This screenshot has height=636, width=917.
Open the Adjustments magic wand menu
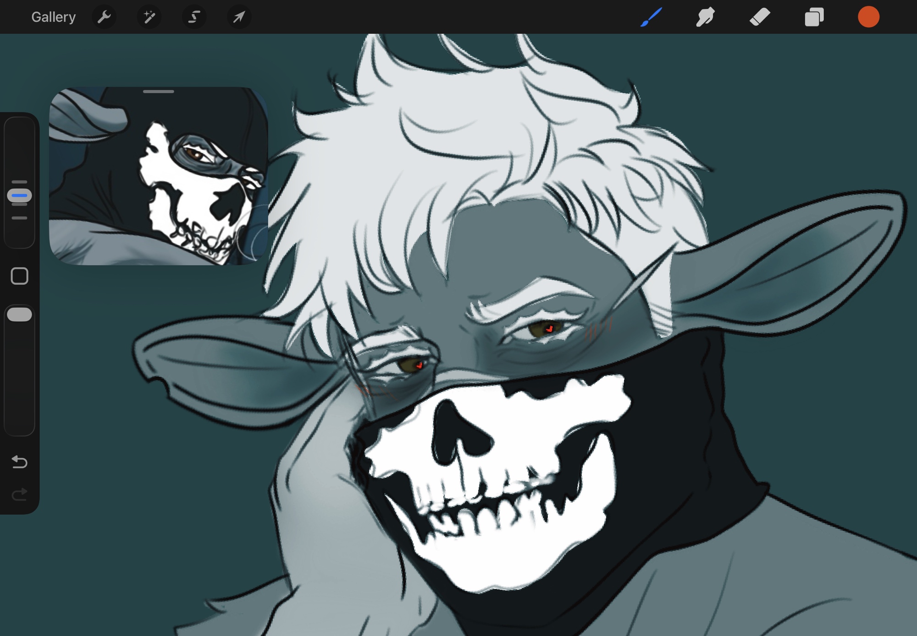click(149, 17)
